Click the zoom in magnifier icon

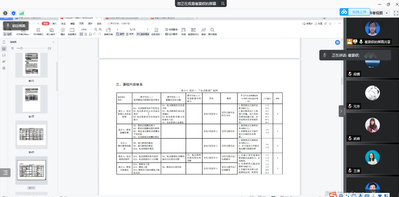(x=100, y=30)
